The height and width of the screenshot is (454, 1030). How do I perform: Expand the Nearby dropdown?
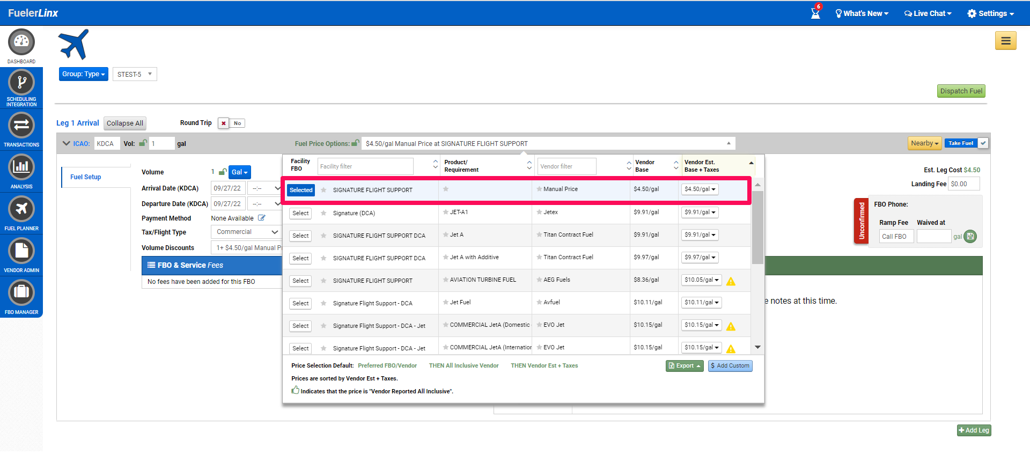pos(925,143)
